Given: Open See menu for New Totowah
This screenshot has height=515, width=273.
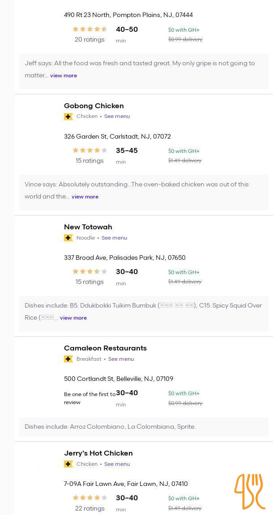Looking at the screenshot, I should pyautogui.click(x=114, y=238).
